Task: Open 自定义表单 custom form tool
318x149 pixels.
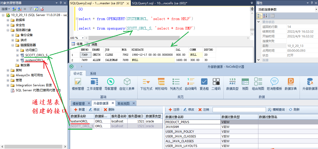Action: point(127,84)
